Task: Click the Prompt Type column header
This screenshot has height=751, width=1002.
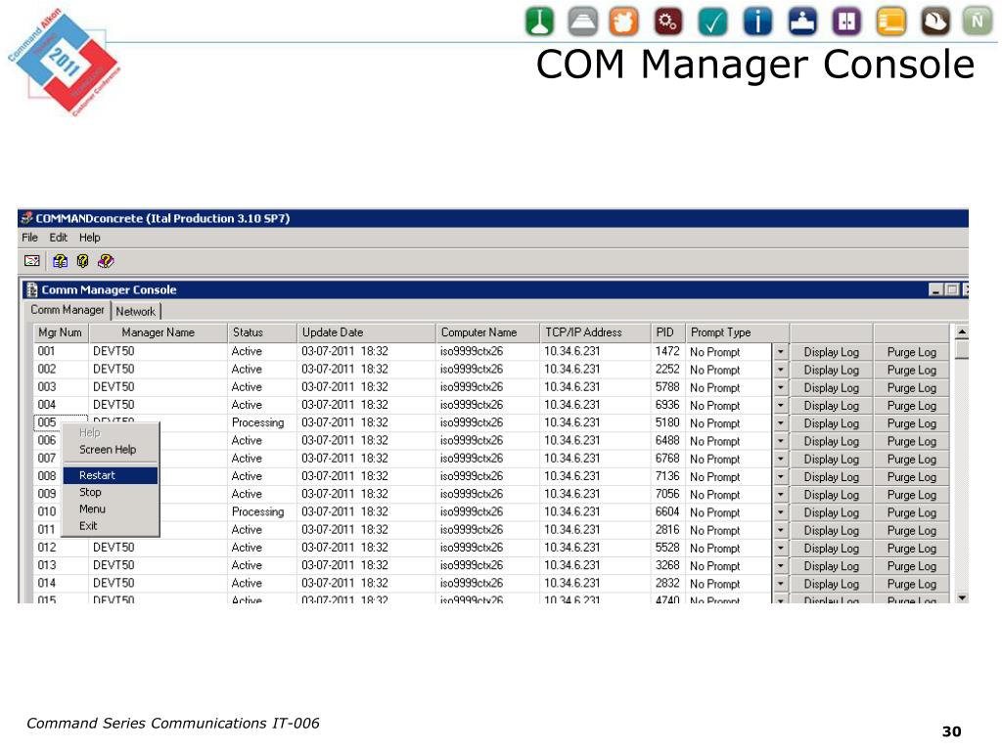Action: point(738,332)
